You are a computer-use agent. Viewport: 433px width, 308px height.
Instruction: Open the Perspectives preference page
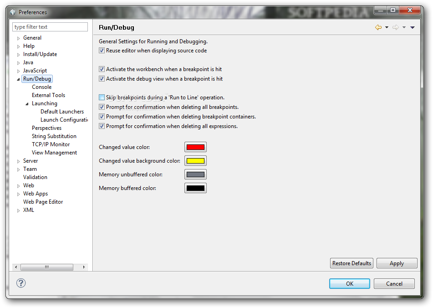[46, 128]
